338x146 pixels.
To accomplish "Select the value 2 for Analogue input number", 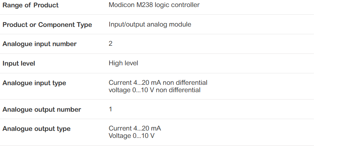I will tap(111, 44).
